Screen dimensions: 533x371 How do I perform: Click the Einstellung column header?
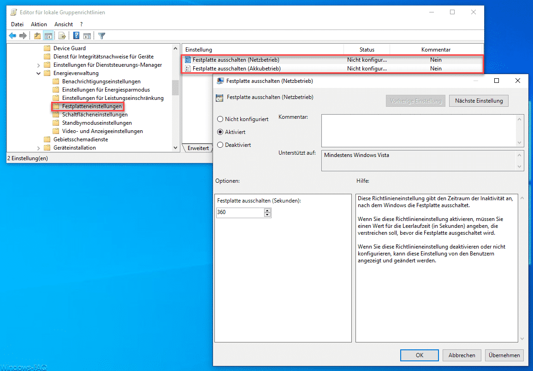263,50
